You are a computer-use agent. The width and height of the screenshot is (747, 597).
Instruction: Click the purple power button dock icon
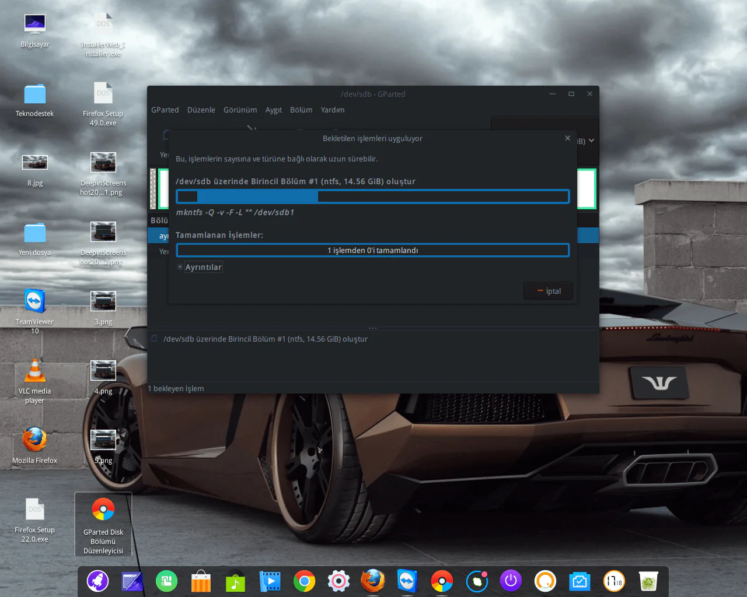511,581
